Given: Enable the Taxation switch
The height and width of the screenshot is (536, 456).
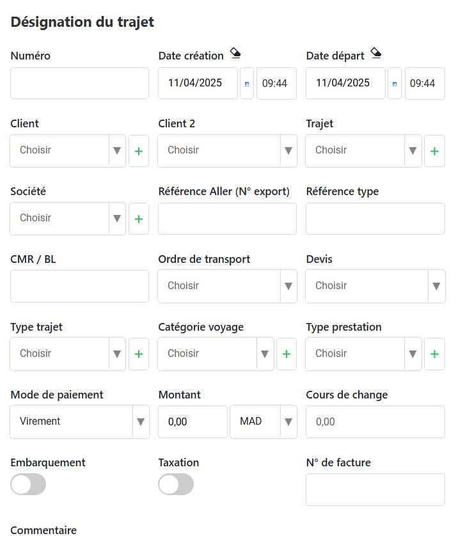Looking at the screenshot, I should coord(176,484).
